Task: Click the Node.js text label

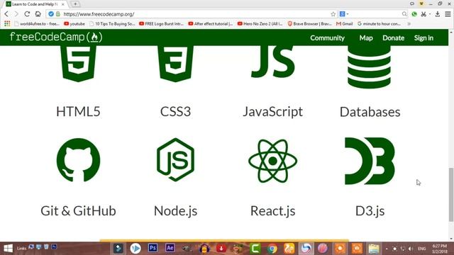Action: (175, 211)
